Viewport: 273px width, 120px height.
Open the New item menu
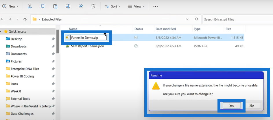click(x=10, y=6)
